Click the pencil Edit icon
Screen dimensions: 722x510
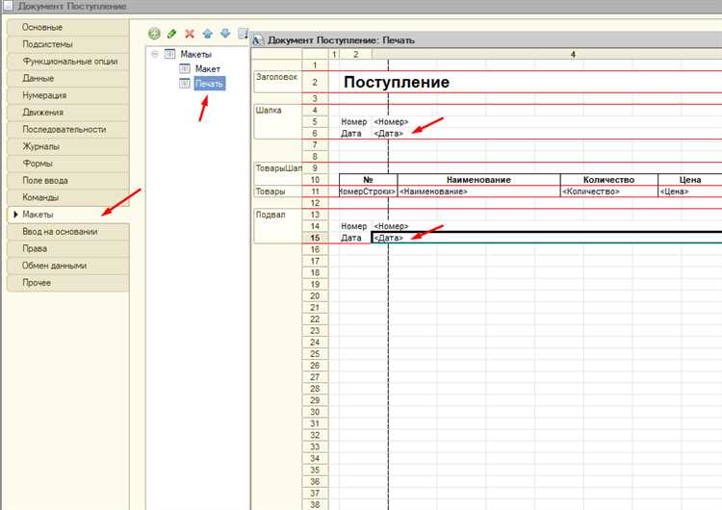[x=171, y=33]
